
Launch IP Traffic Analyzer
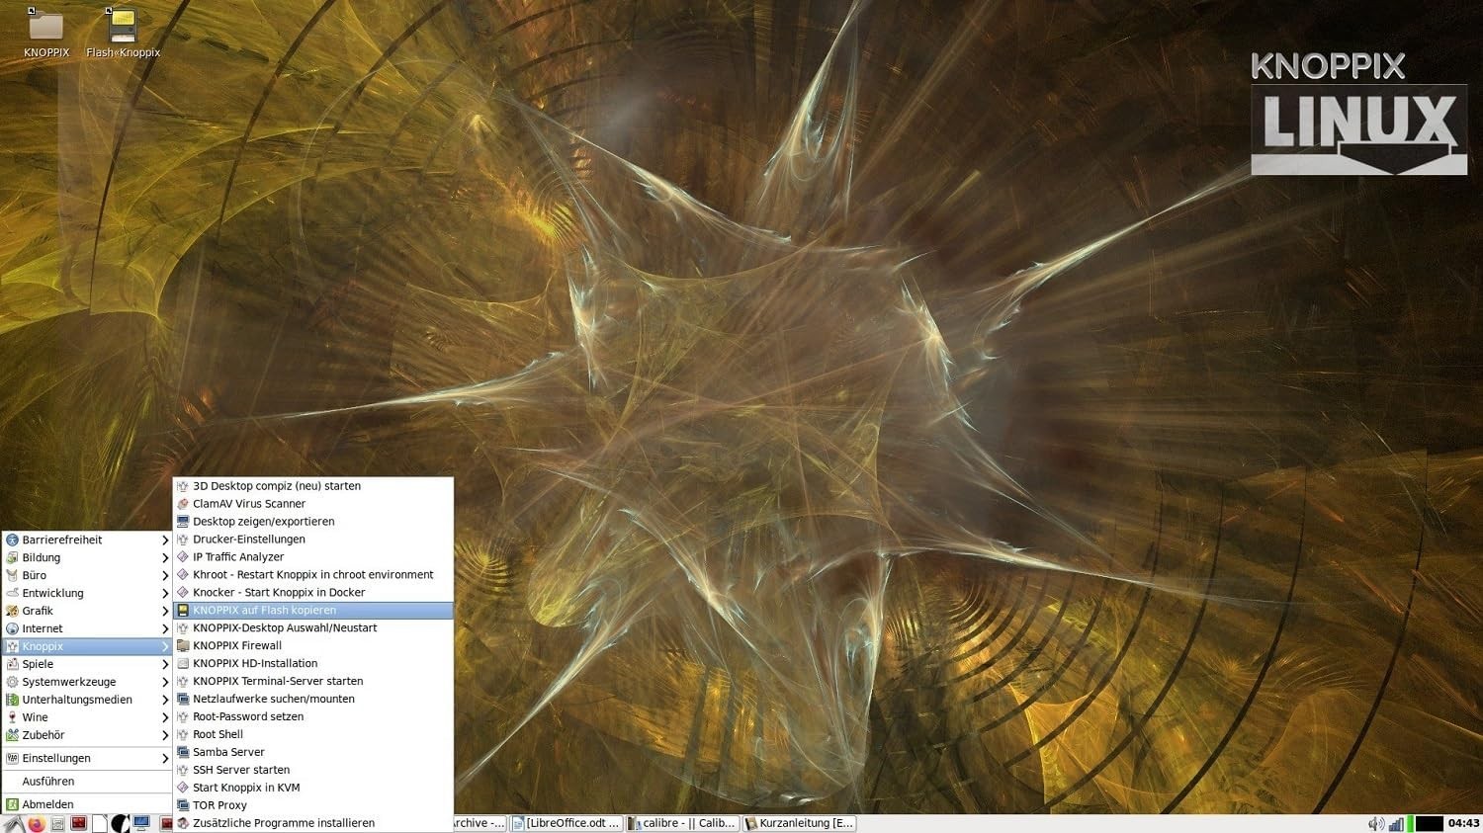pos(313,557)
